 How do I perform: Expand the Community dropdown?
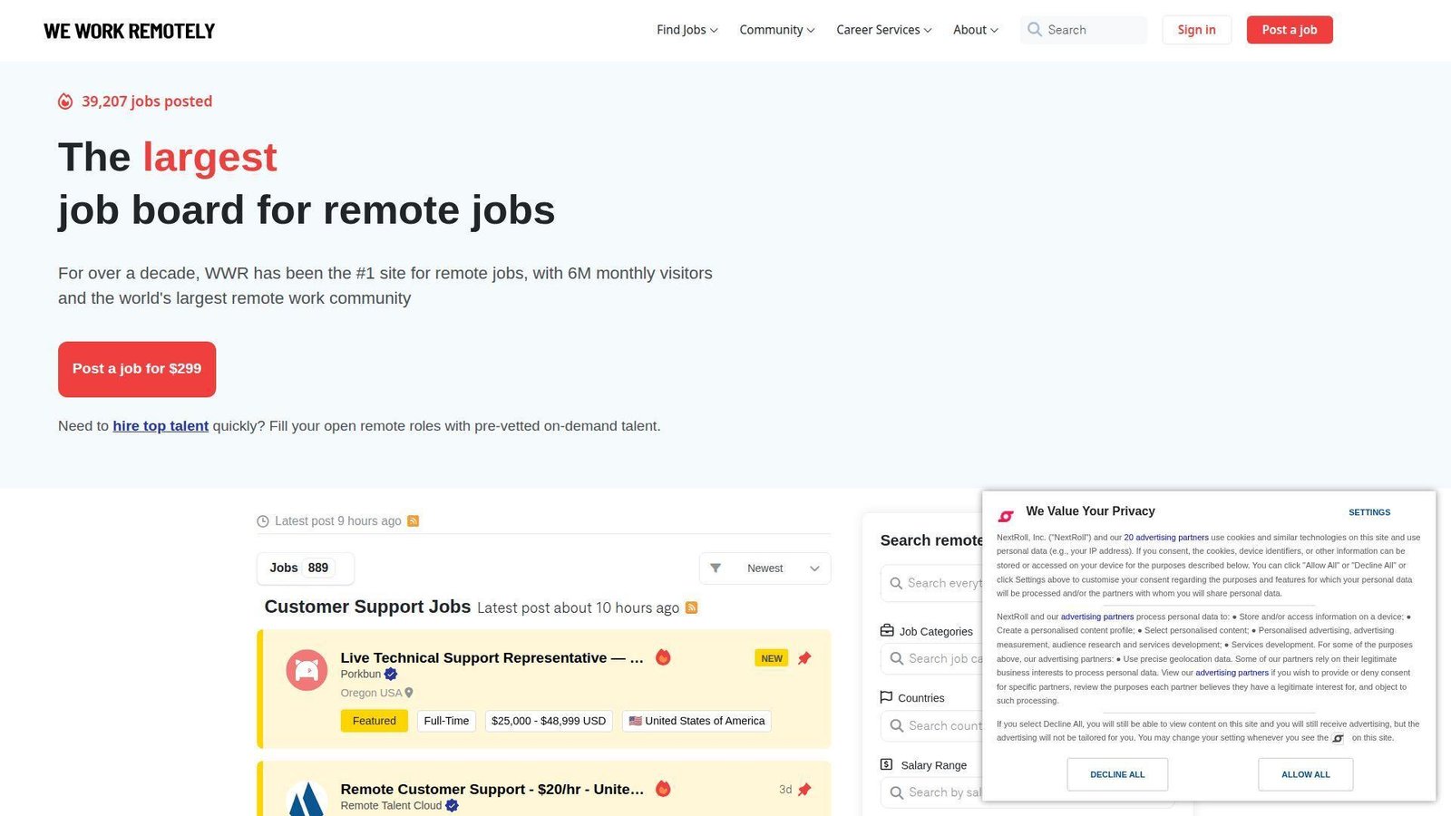coord(775,29)
